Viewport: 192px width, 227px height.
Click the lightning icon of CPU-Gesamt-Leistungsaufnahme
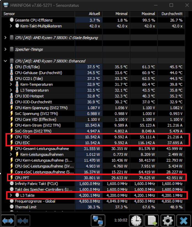(12, 148)
